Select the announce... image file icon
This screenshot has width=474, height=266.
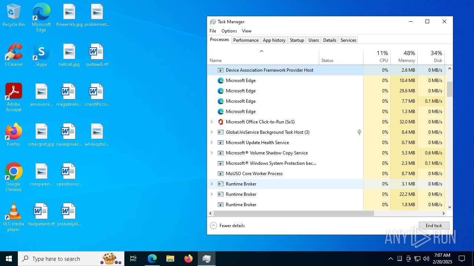(x=41, y=95)
